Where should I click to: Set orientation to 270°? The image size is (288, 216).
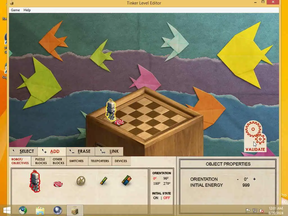tap(167, 183)
